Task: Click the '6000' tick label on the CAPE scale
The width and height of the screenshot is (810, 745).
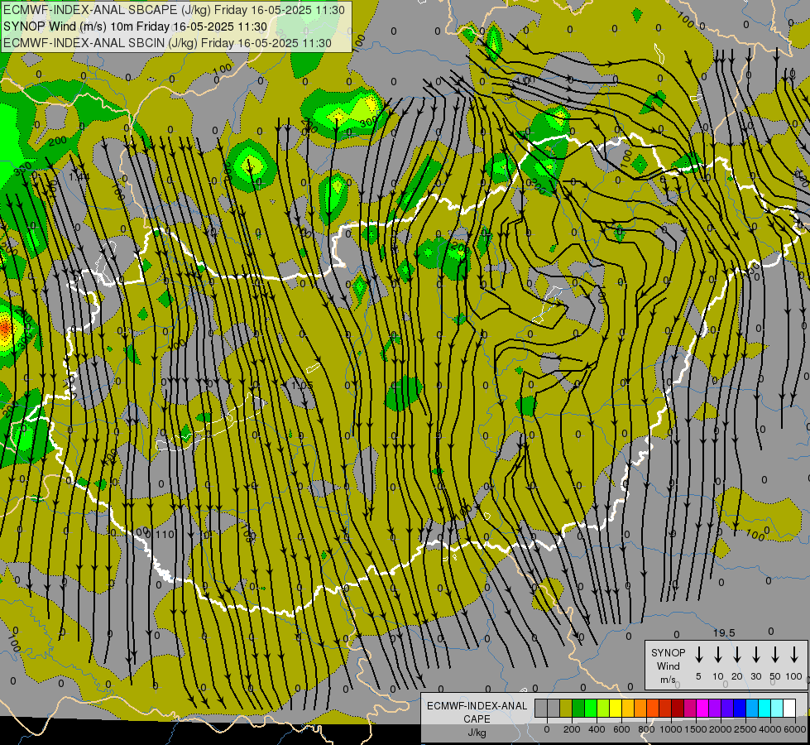Action: point(795,729)
